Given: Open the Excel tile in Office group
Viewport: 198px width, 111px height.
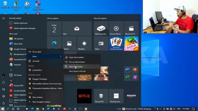Looking at the screenshot, I should tap(127, 77).
